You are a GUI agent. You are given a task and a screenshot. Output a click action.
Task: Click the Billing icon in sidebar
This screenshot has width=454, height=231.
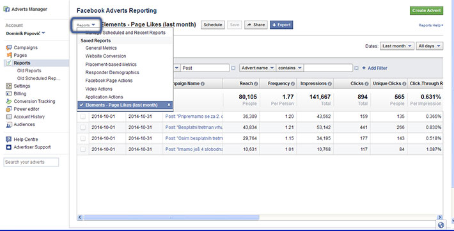tap(9, 93)
